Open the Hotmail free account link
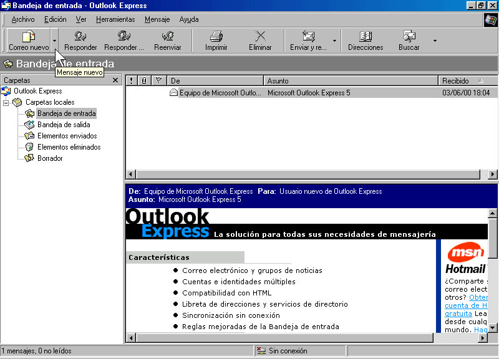 [x=467, y=305]
